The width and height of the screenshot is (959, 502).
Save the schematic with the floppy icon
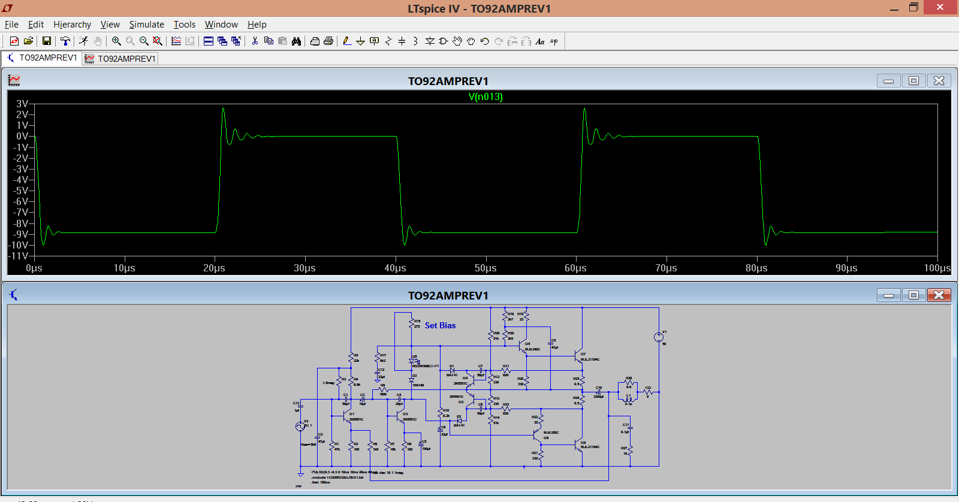tap(46, 41)
